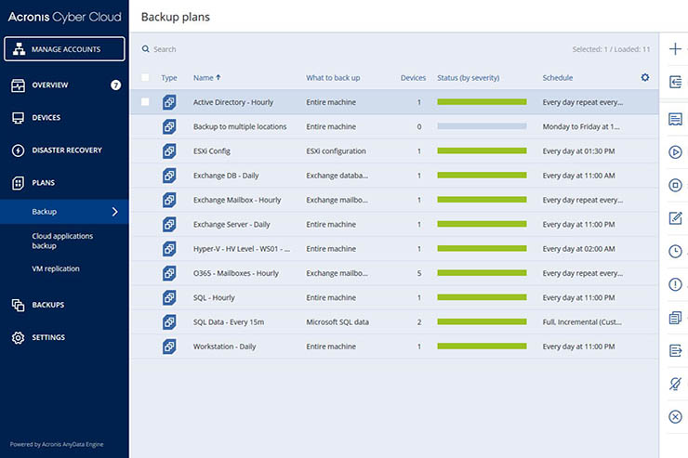Expand the Backup submenu chevron

114,212
